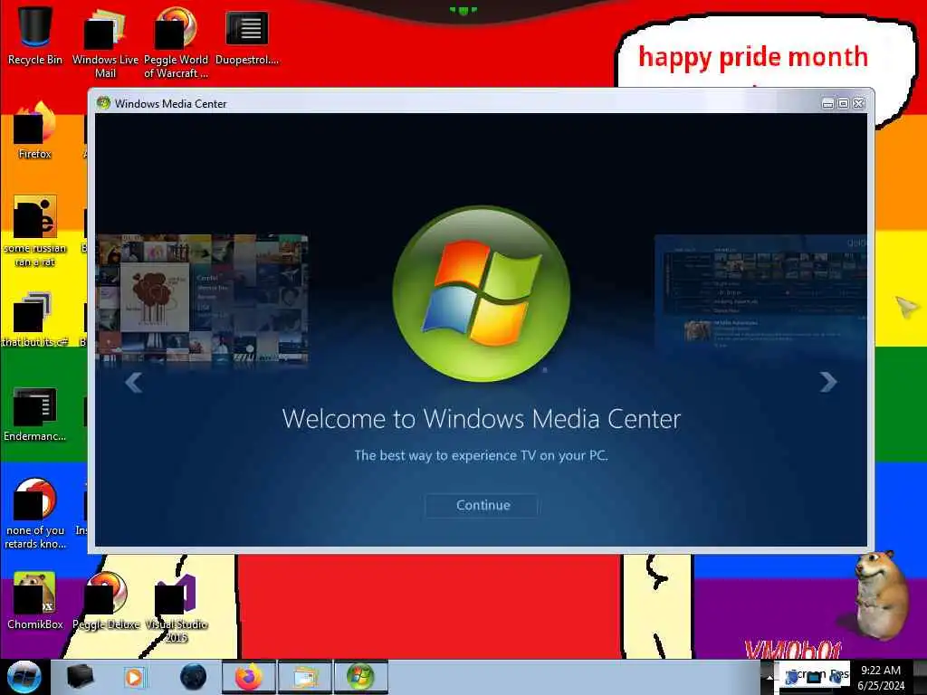The width and height of the screenshot is (927, 695).
Task: Go to previous slide with left arrow
Action: point(134,383)
